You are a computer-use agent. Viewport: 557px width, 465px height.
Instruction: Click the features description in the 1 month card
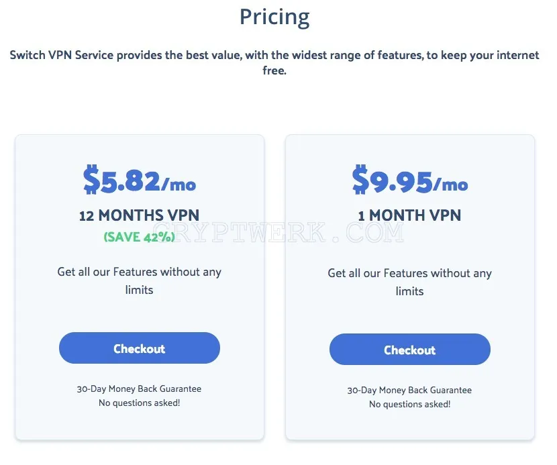(409, 282)
